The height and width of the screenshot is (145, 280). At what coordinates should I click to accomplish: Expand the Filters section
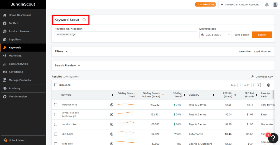tap(62, 51)
